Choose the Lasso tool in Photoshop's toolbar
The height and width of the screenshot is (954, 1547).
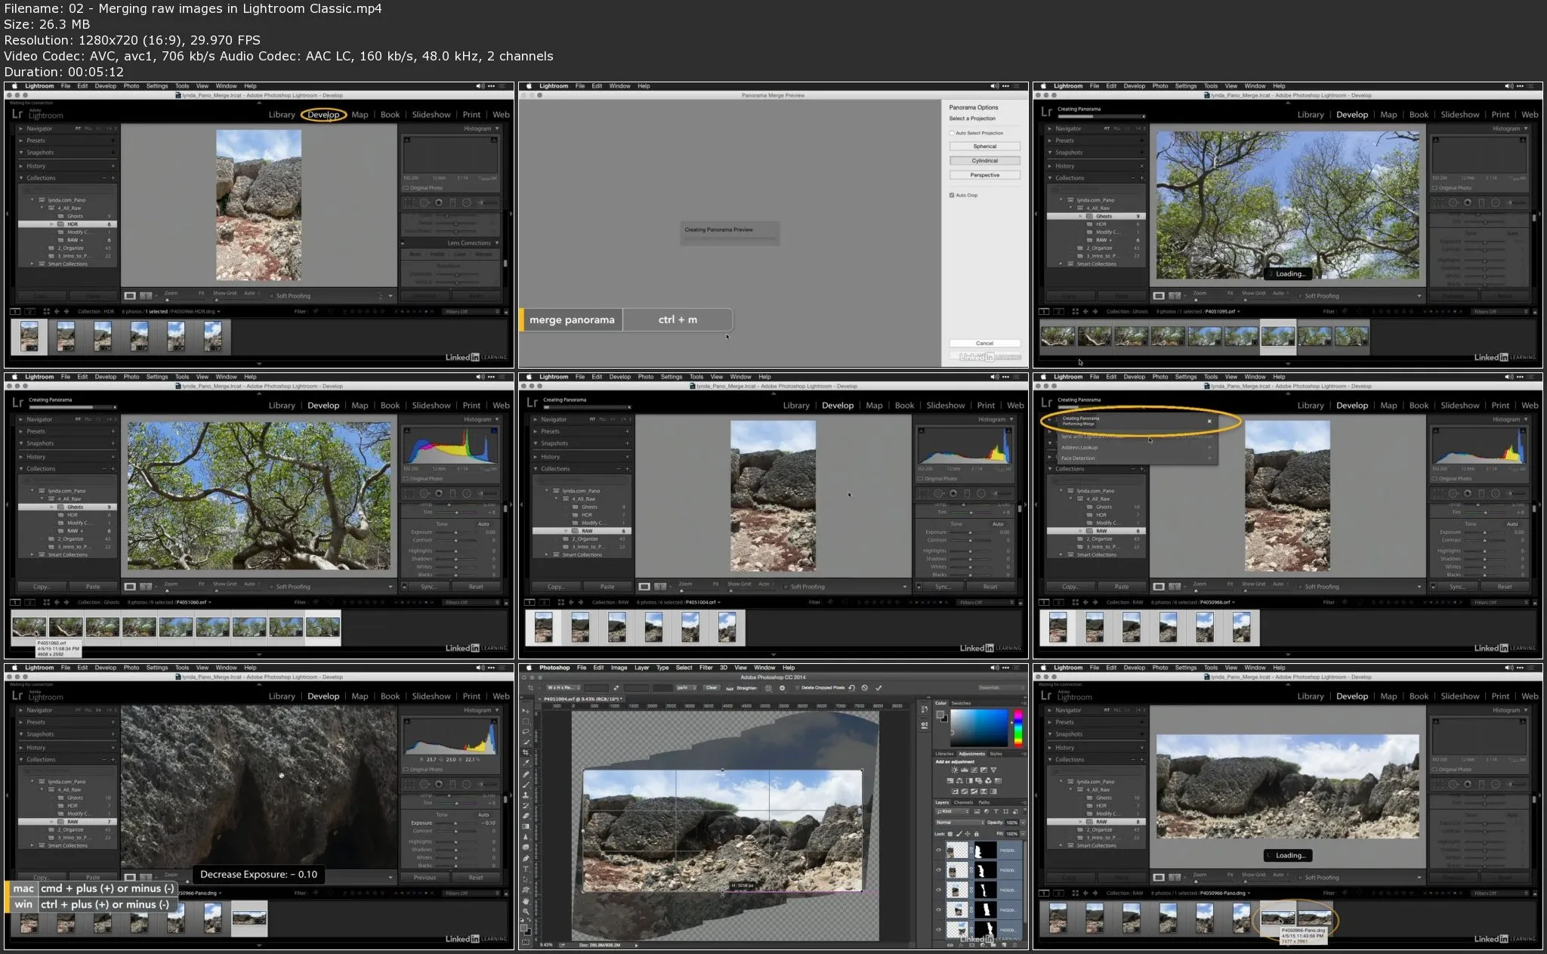(526, 731)
